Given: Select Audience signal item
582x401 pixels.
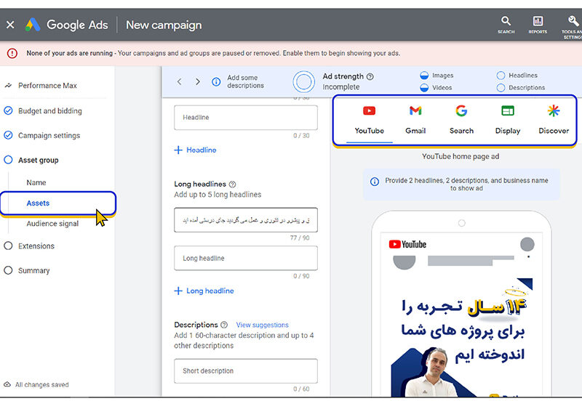Looking at the screenshot, I should click(x=52, y=224).
